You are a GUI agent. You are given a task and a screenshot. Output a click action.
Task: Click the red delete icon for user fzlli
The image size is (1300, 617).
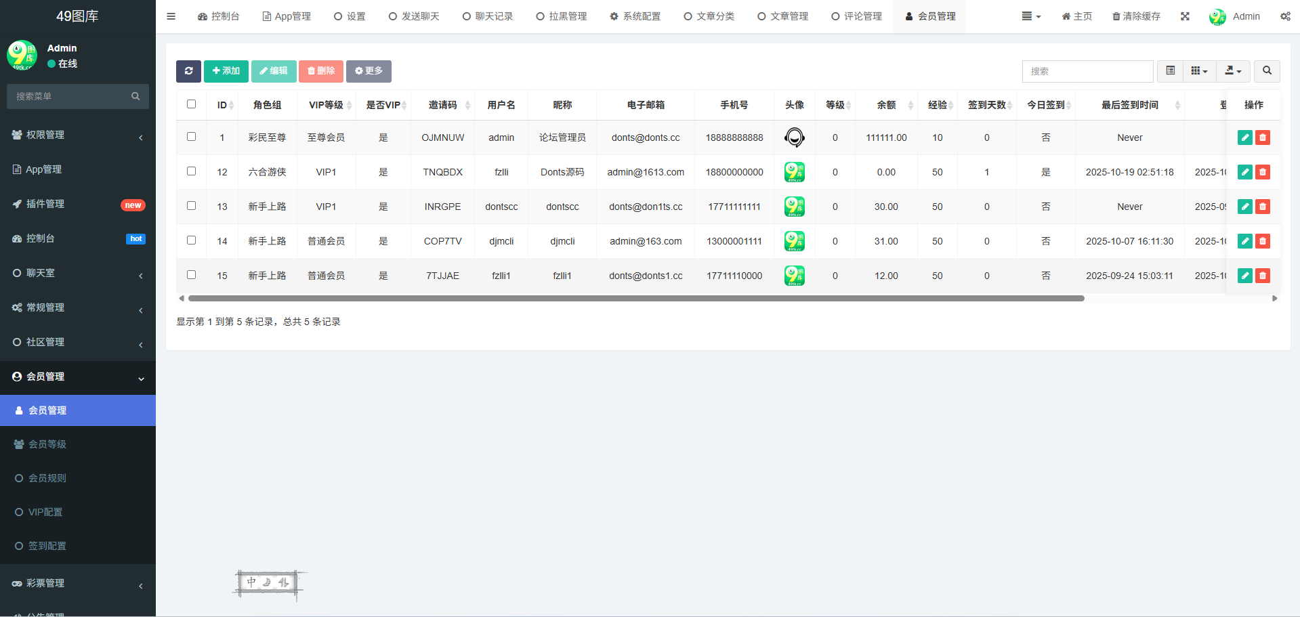tap(1262, 172)
